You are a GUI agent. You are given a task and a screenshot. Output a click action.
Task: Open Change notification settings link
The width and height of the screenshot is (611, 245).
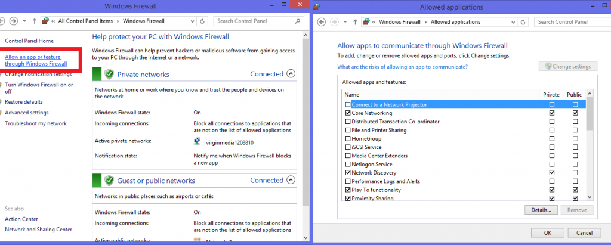pyautogui.click(x=38, y=74)
